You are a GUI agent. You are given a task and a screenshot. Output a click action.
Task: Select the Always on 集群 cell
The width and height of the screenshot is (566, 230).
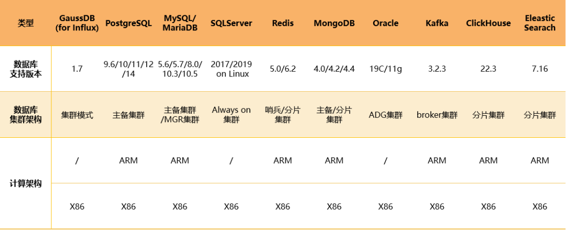(232, 114)
